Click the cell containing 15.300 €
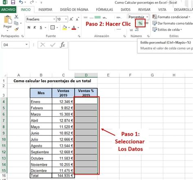Screen dimensions: 193x180 [63, 114]
